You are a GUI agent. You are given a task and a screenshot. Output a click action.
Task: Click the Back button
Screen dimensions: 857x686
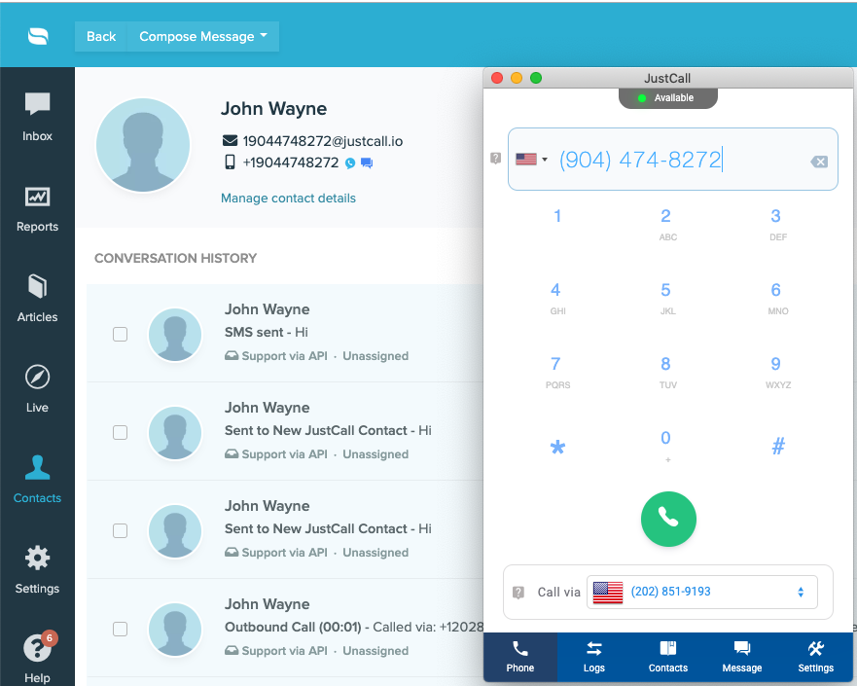pos(101,37)
